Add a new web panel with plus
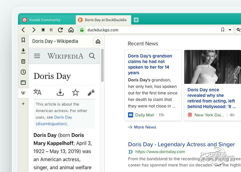This screenshot has width=241, height=172. [x=23, y=104]
